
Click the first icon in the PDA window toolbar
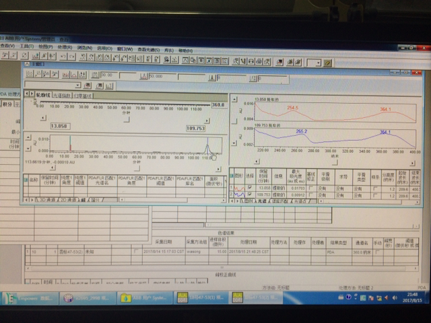(29, 74)
